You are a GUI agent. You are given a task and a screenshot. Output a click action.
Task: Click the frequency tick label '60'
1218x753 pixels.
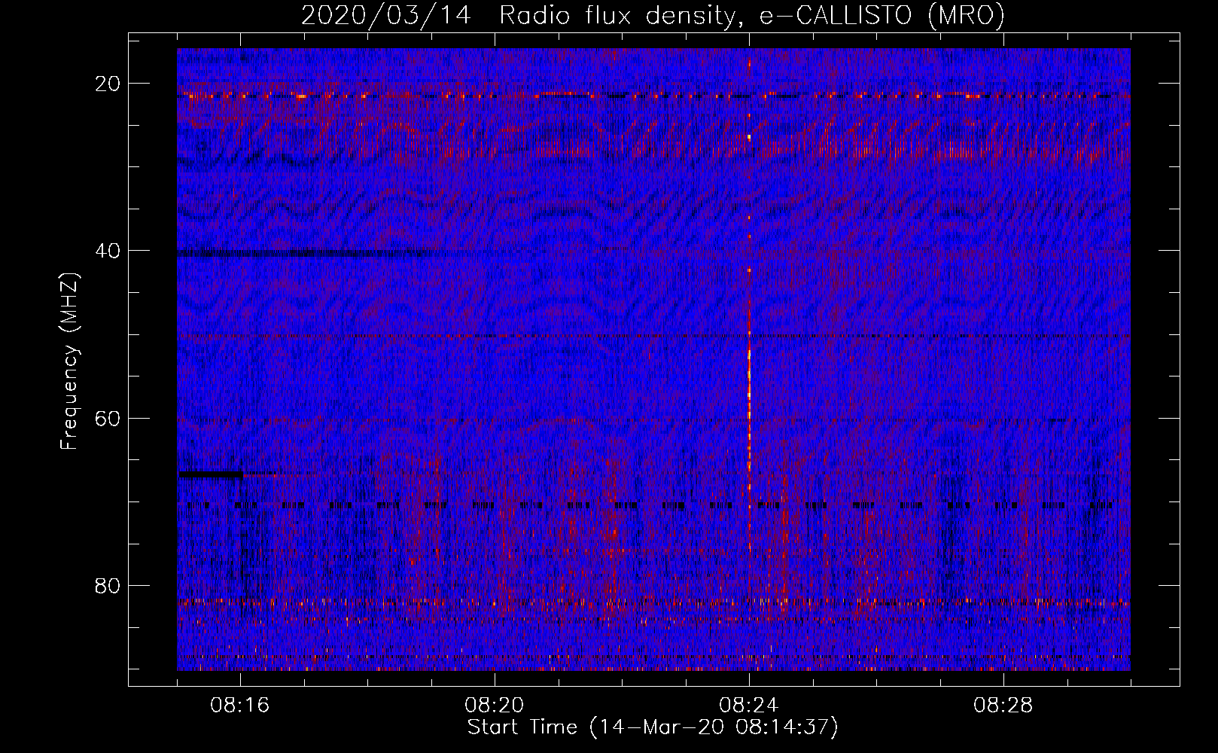pos(108,418)
